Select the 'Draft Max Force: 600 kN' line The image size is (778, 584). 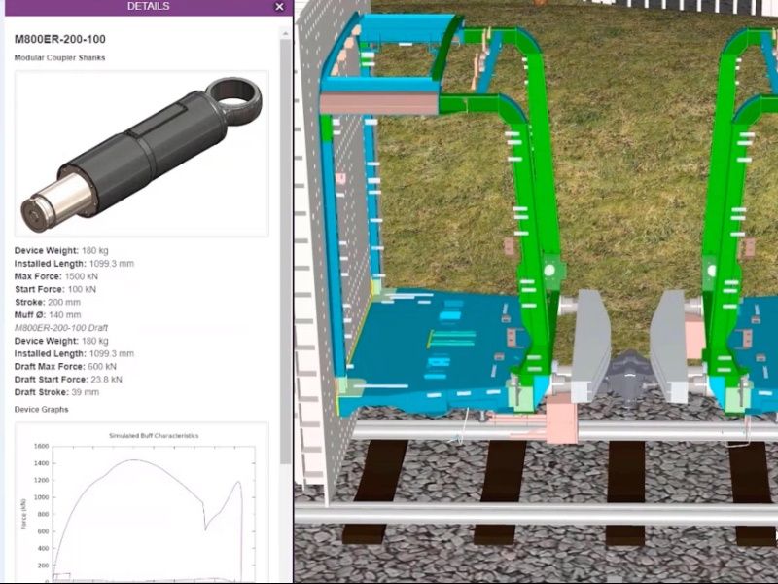65,367
